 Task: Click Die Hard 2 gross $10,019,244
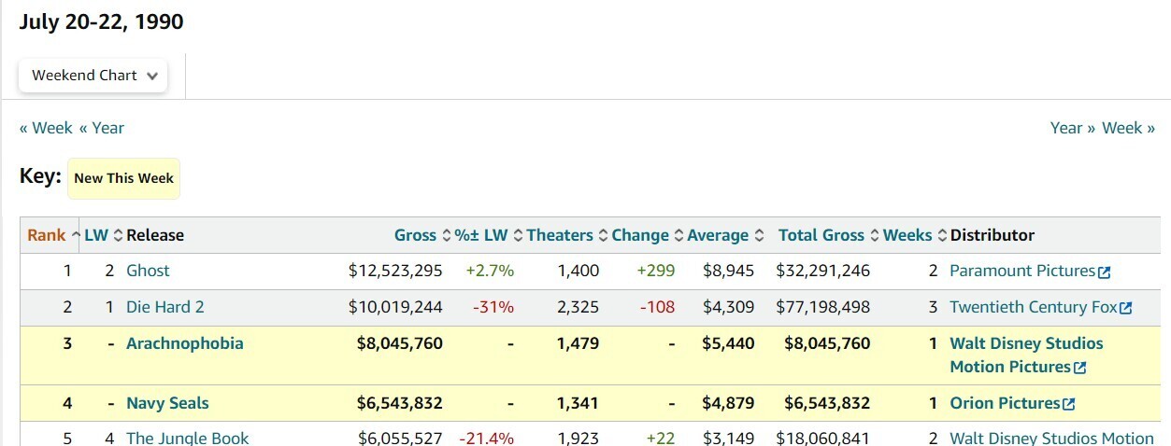(x=395, y=307)
